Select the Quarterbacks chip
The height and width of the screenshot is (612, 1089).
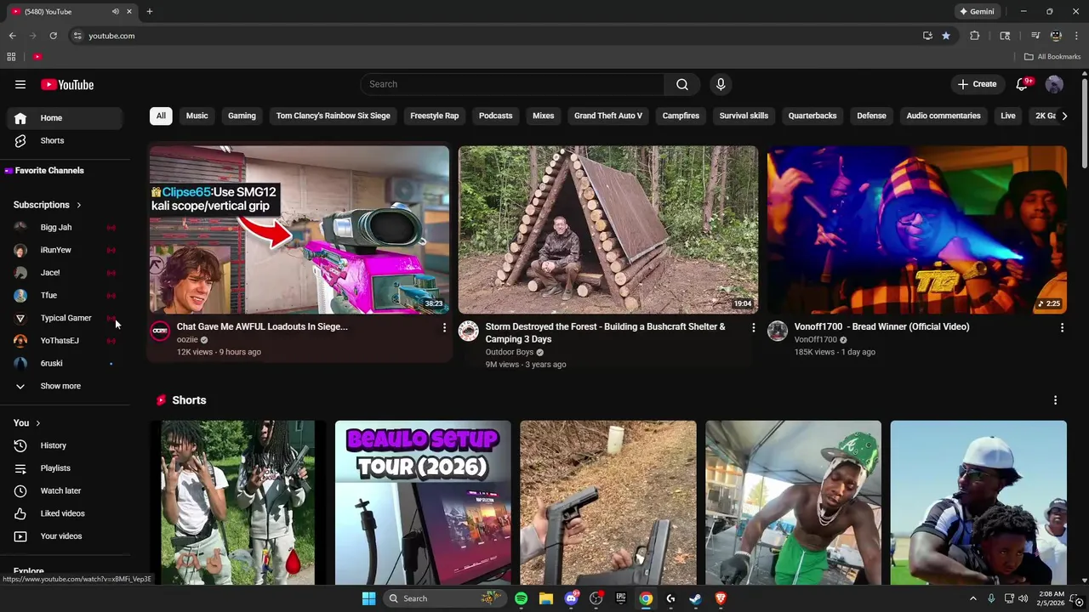coord(812,116)
